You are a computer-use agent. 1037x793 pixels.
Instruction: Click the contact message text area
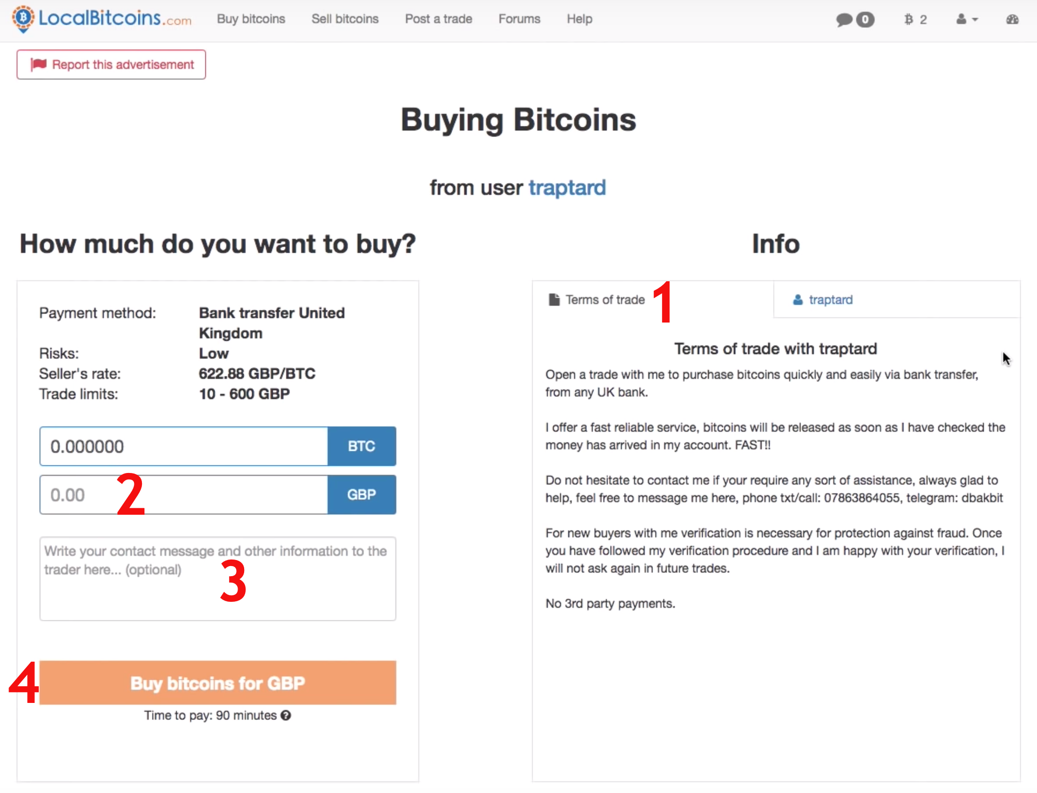click(218, 579)
